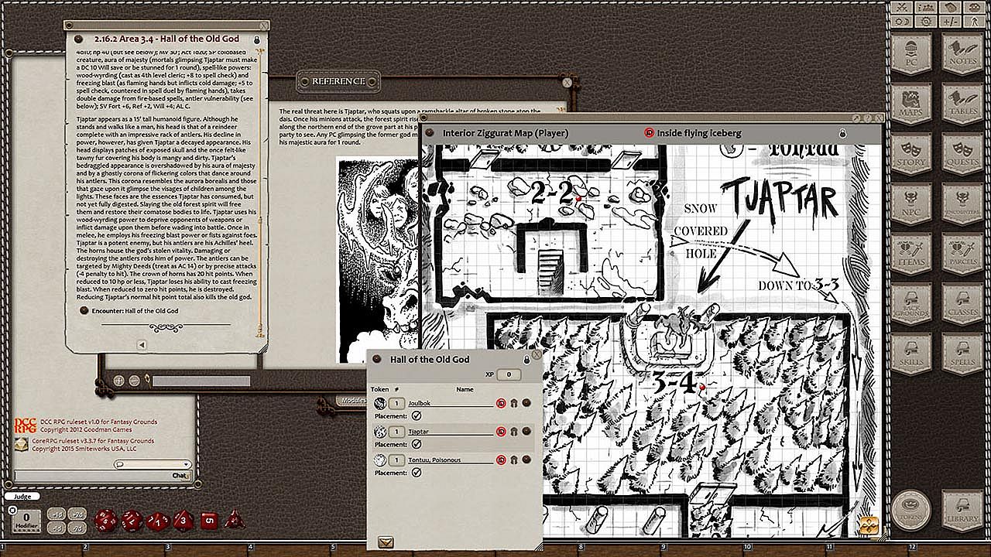Open the Encounters sidebar button
Viewport: 991px width, 557px height.
tap(962, 204)
